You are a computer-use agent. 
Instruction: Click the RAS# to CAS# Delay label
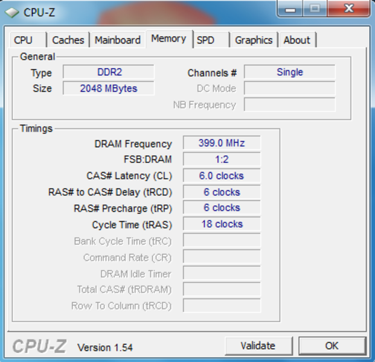111,192
